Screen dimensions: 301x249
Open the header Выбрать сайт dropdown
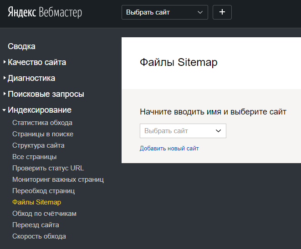165,12
